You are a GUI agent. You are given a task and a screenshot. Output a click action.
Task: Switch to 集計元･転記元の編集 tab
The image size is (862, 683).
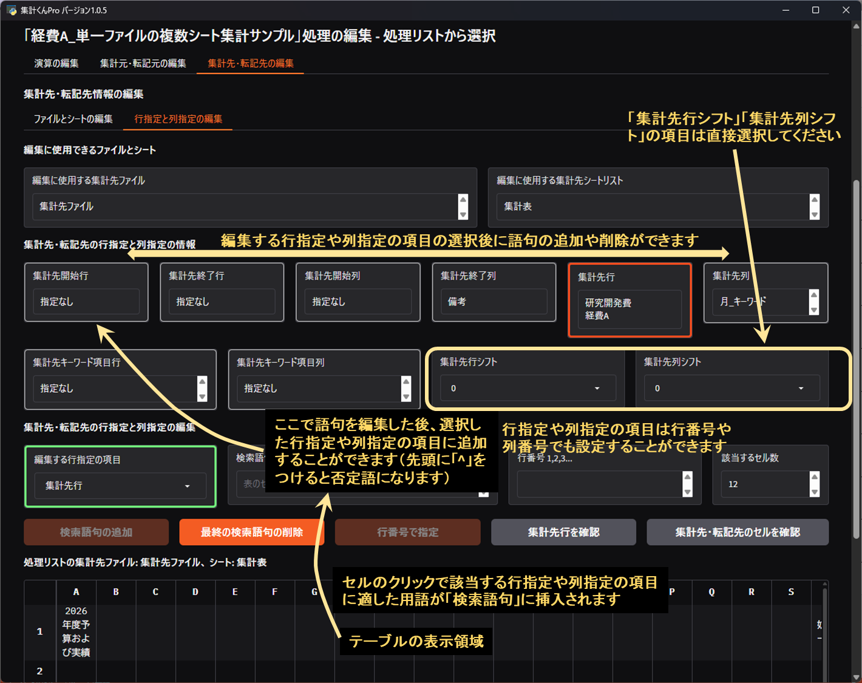[x=143, y=63]
